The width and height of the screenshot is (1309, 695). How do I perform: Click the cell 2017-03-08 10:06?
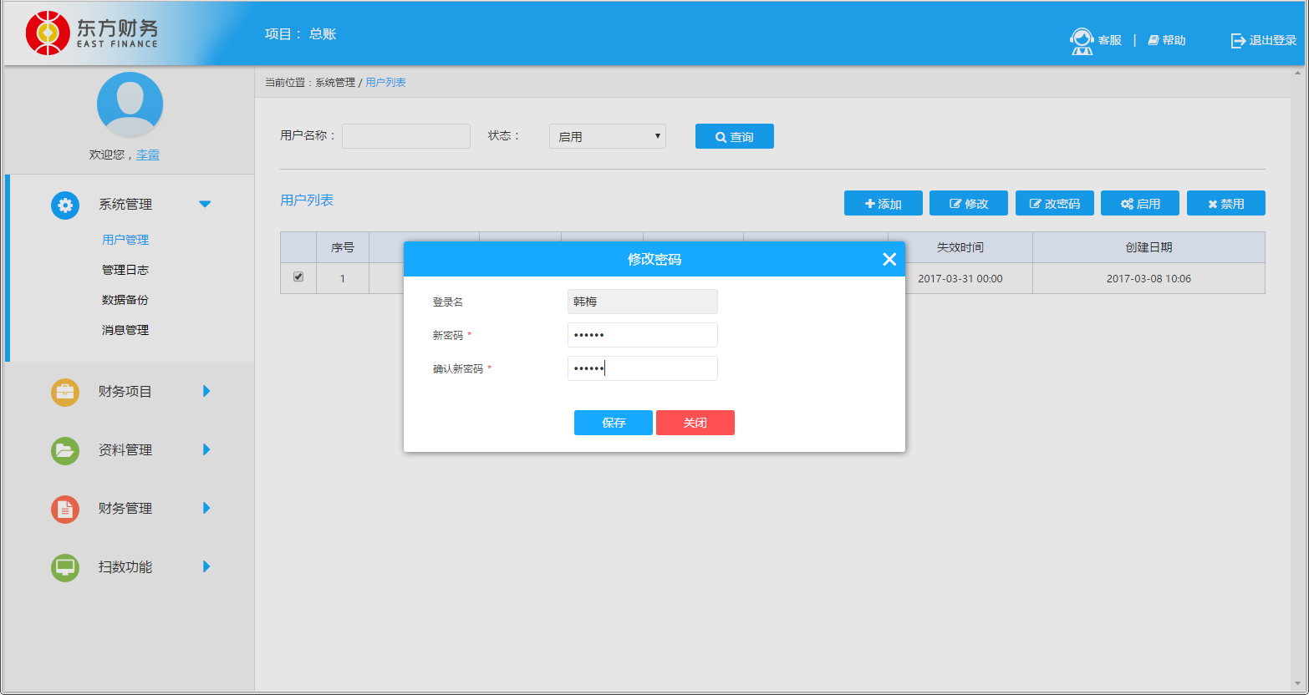[1149, 278]
